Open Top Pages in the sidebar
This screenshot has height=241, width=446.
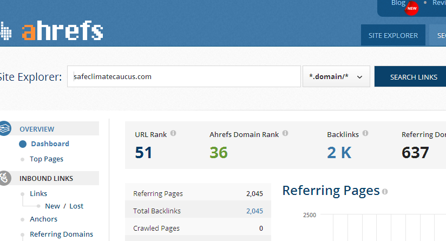point(47,159)
